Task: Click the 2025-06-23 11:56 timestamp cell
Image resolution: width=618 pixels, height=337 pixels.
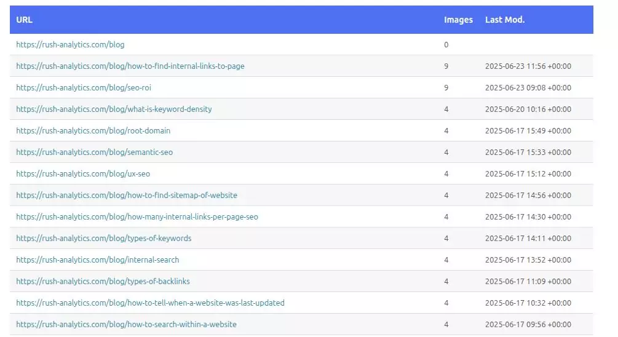Action: [528, 66]
